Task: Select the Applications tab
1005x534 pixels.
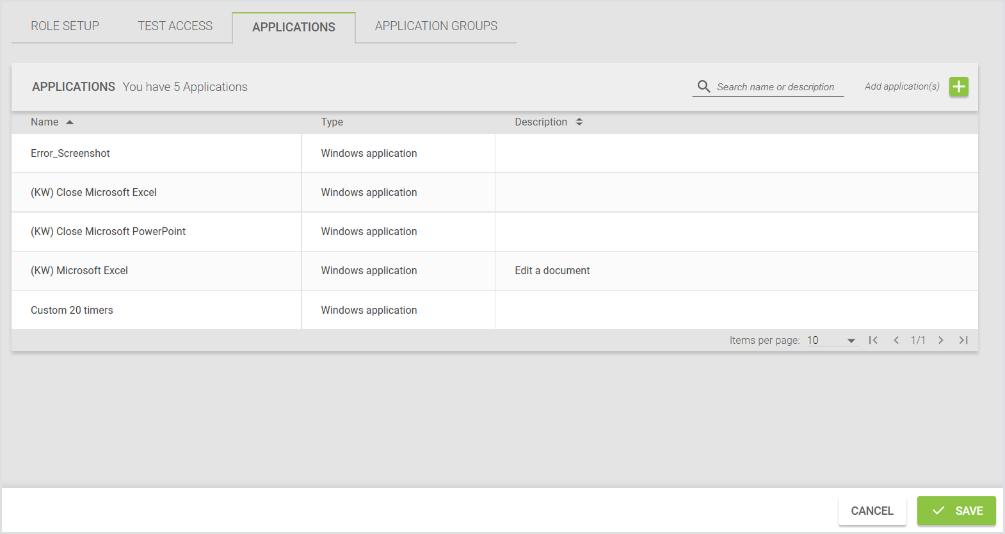Action: [x=293, y=28]
